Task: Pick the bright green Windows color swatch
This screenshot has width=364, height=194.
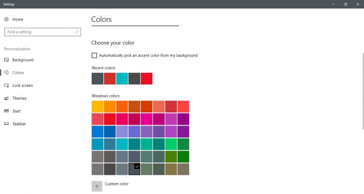Action: click(x=171, y=144)
